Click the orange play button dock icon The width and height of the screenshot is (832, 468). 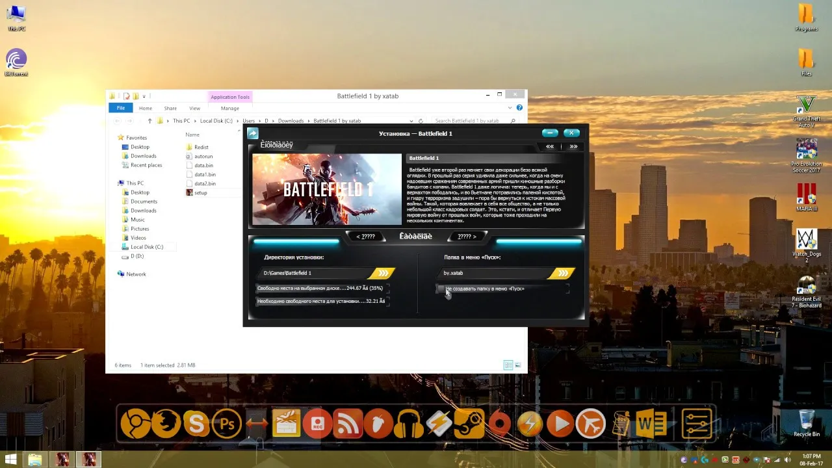(560, 424)
